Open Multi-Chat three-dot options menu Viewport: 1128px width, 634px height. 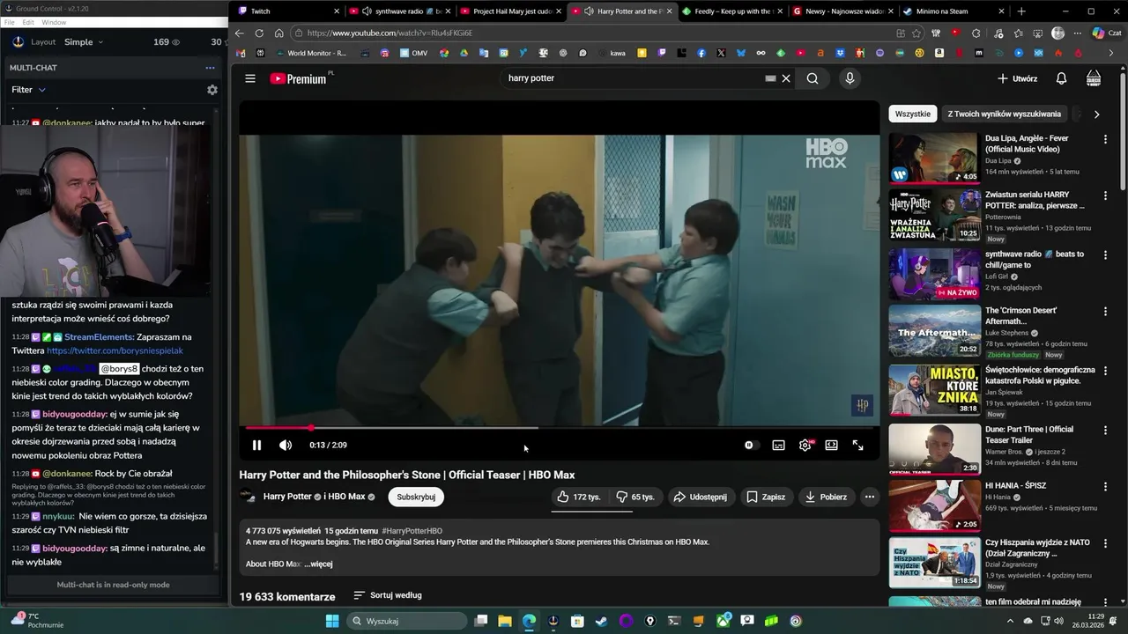(210, 68)
